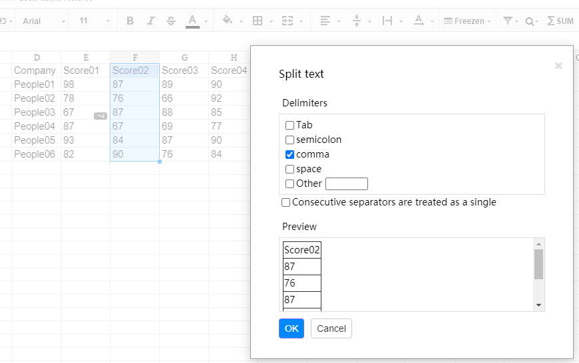Click the tag icon near column E

[100, 116]
